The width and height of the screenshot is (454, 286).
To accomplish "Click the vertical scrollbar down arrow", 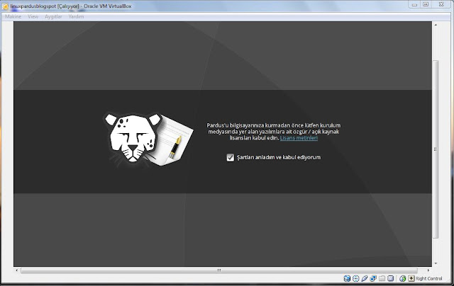I will (x=436, y=263).
